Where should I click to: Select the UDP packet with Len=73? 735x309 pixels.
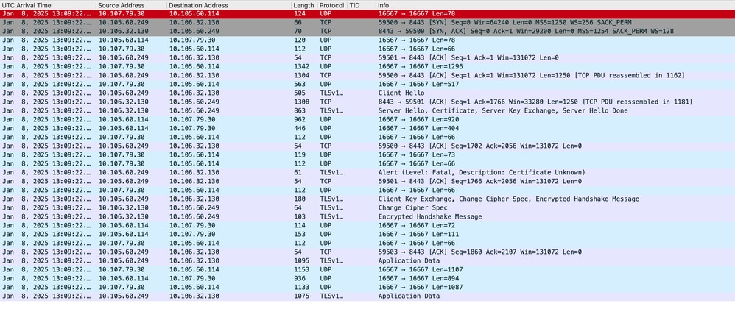coord(367,154)
